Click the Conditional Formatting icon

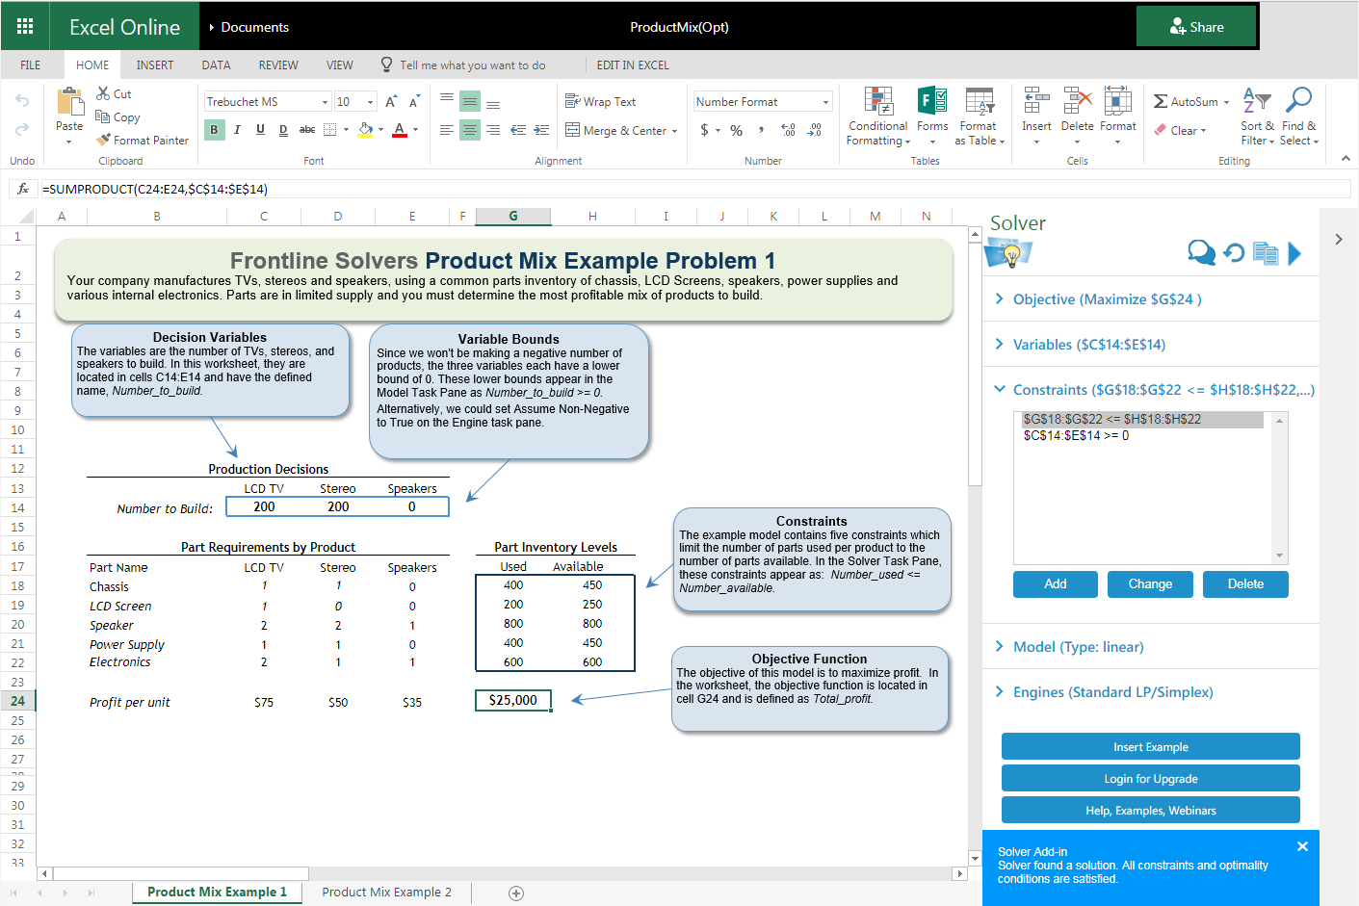(877, 101)
